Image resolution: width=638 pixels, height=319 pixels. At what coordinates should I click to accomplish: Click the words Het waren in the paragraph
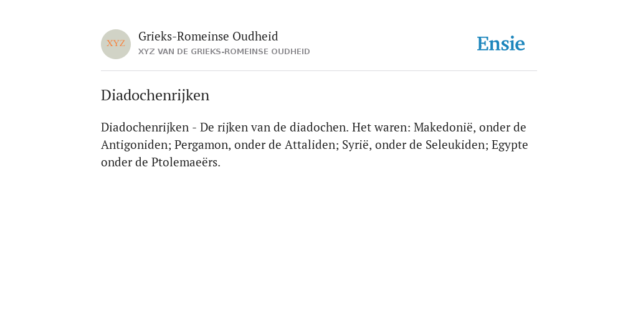[381, 127]
